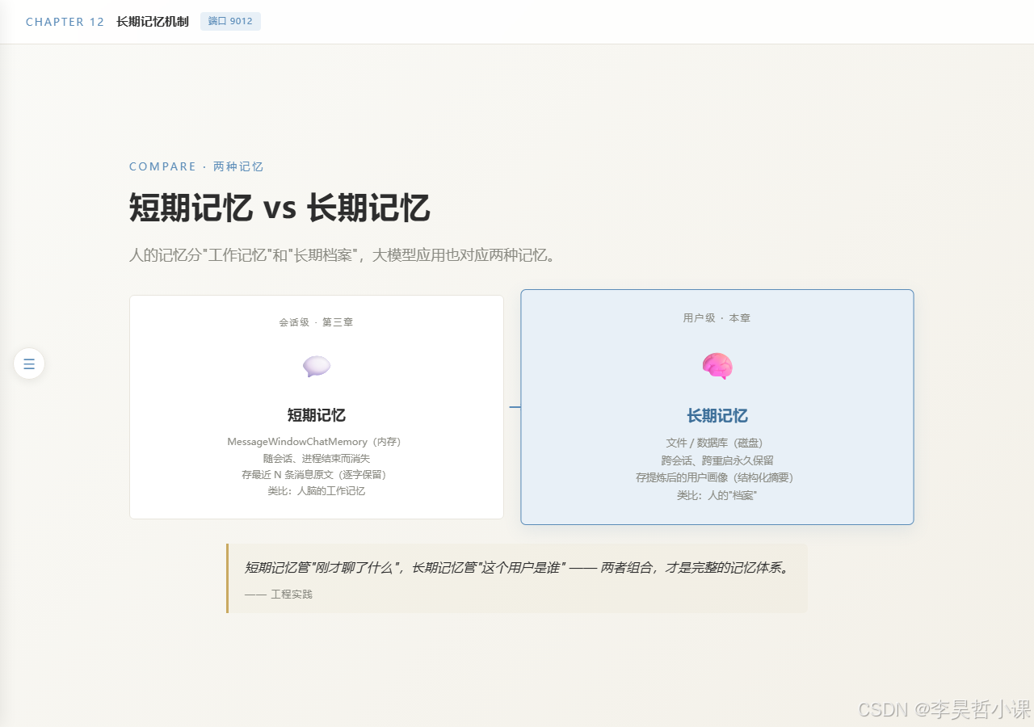Select the 长期记忆 card title
The height and width of the screenshot is (727, 1034).
pos(717,416)
